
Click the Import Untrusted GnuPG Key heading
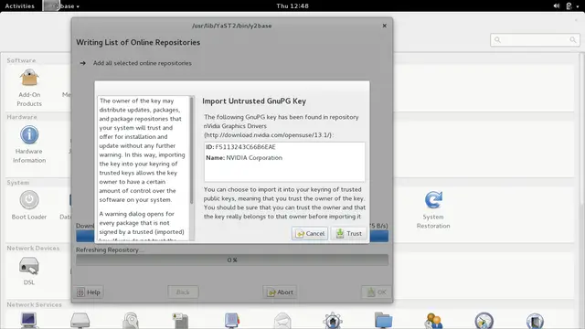[x=254, y=101]
